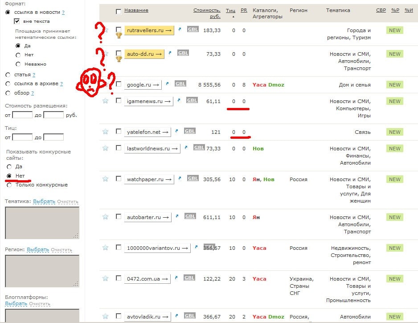Sort table by %Р column

pyautogui.click(x=395, y=10)
